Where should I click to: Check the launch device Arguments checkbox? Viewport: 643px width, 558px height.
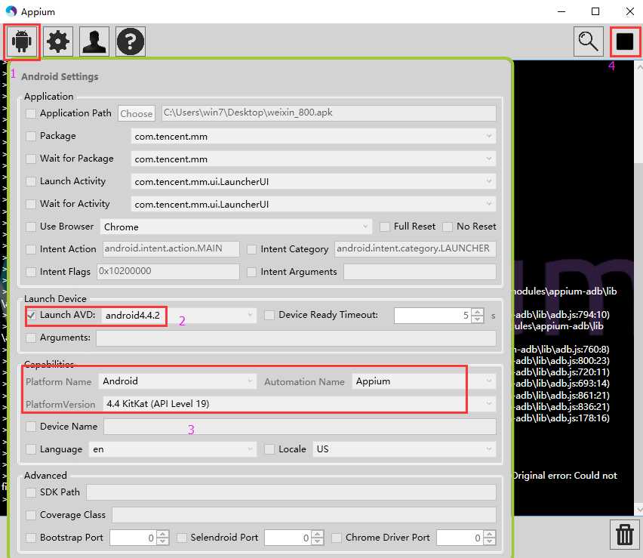31,338
